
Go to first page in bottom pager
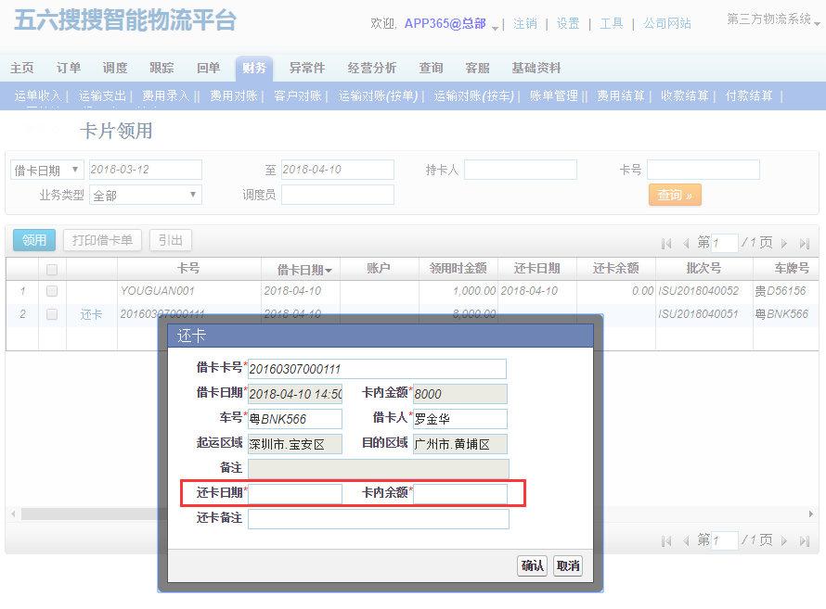(666, 540)
